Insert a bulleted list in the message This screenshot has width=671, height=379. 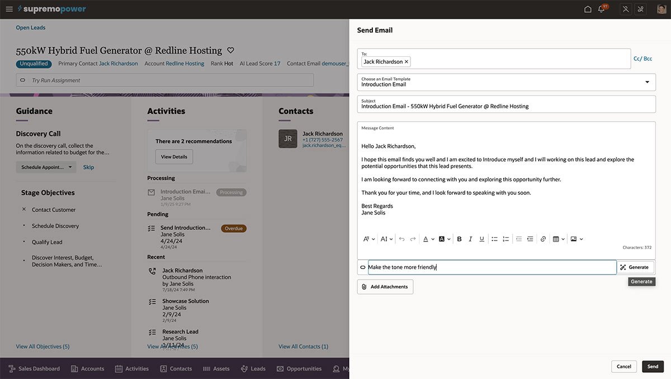pyautogui.click(x=494, y=239)
